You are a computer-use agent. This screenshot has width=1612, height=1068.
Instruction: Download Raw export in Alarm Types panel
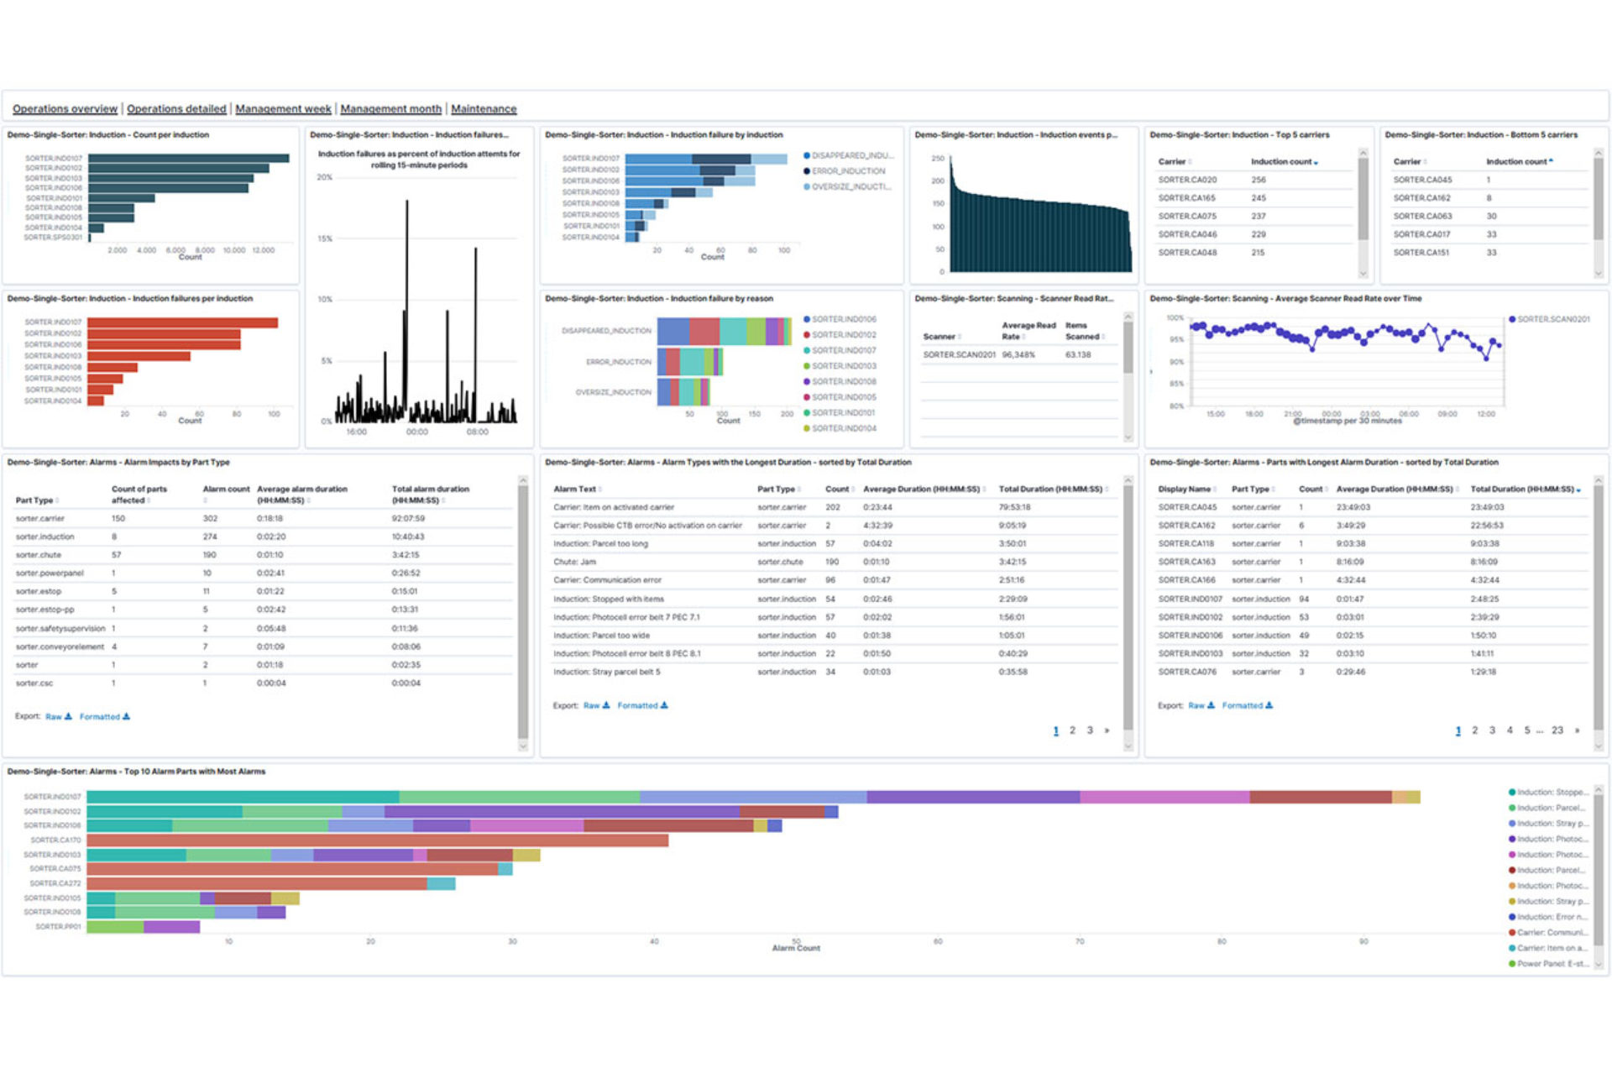pos(596,705)
